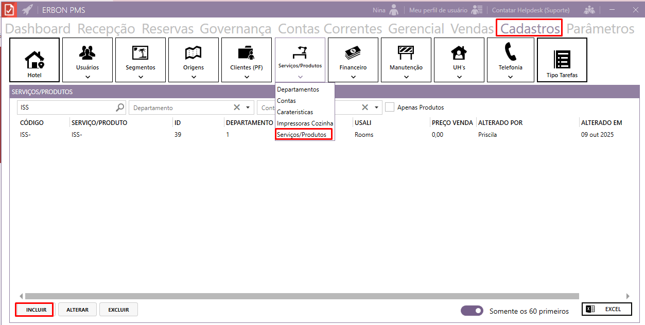Click the Usuários people icon
The image size is (645, 325).
(88, 52)
